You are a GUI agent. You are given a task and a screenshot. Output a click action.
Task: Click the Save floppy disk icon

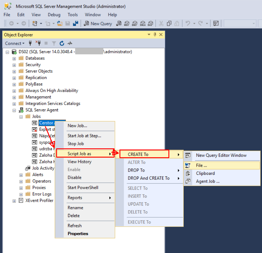pos(67,24)
